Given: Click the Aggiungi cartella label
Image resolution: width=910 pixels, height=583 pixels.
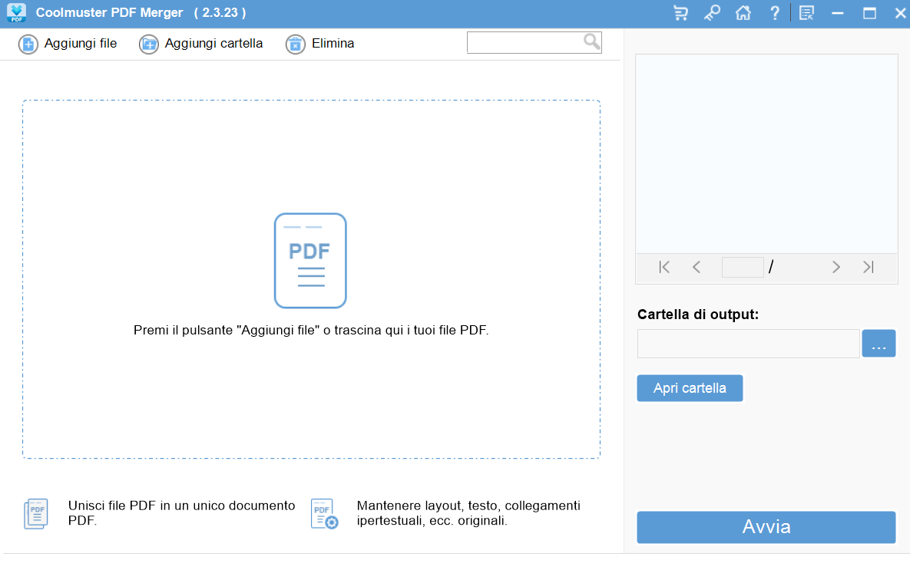Looking at the screenshot, I should pos(213,44).
